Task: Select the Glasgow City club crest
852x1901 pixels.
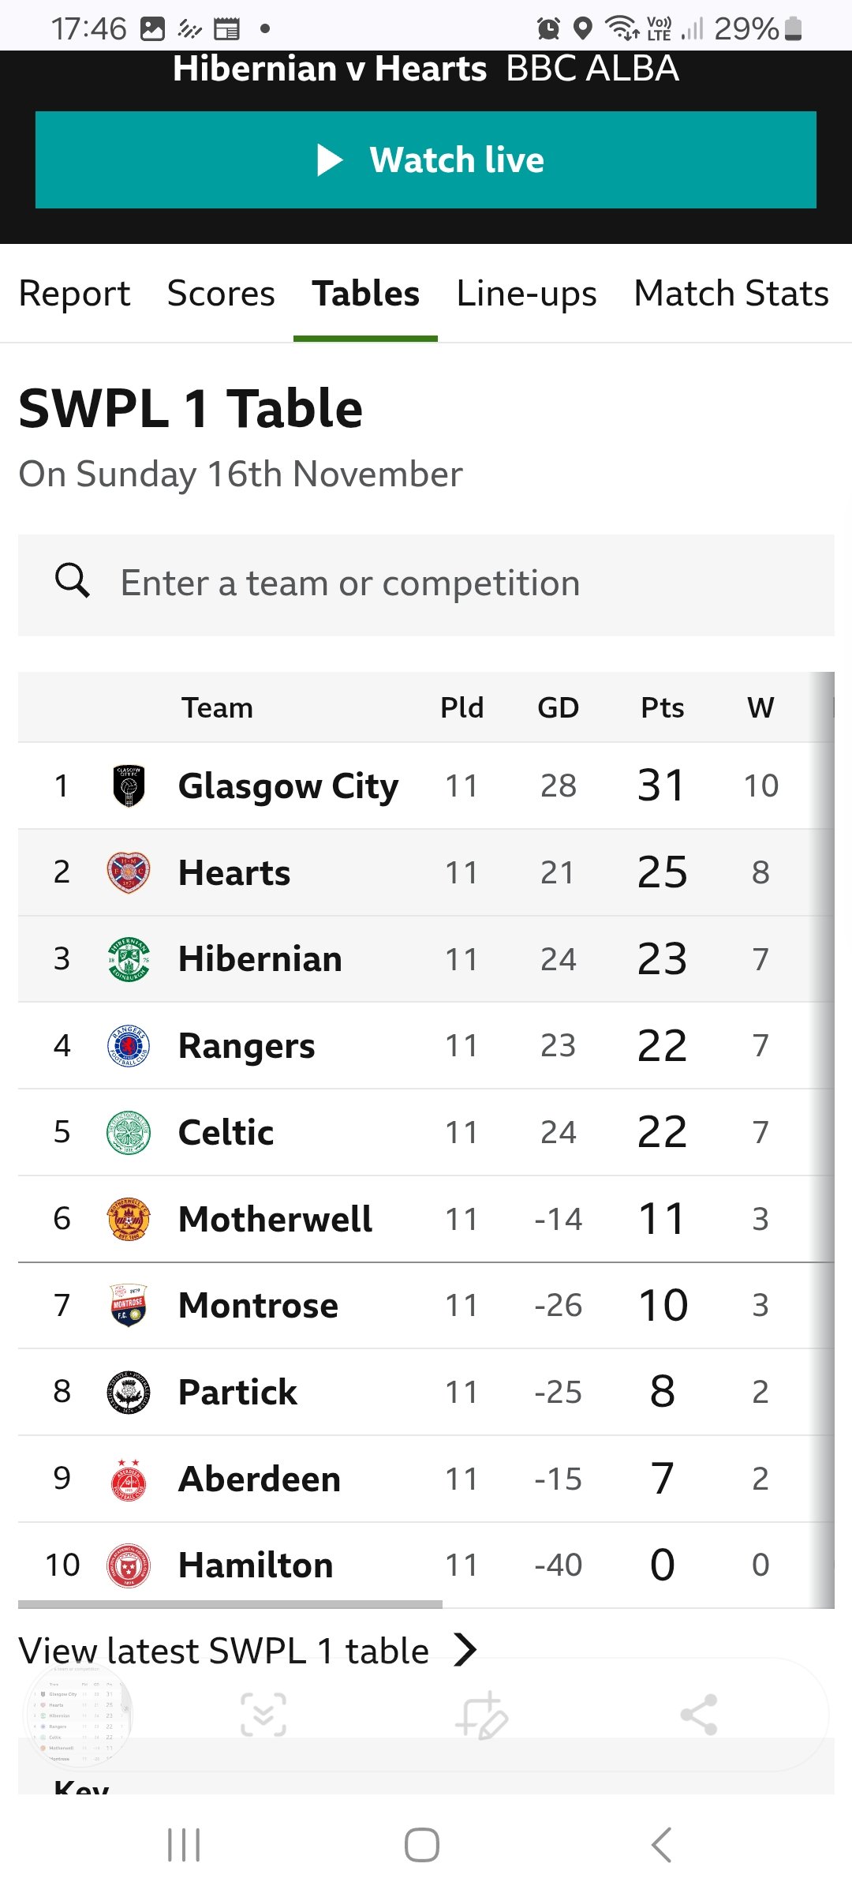Action: tap(129, 785)
